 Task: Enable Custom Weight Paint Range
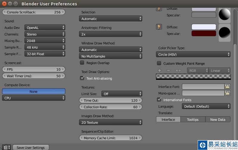pos(159,63)
